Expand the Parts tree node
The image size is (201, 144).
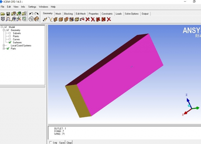click(x=4, y=49)
